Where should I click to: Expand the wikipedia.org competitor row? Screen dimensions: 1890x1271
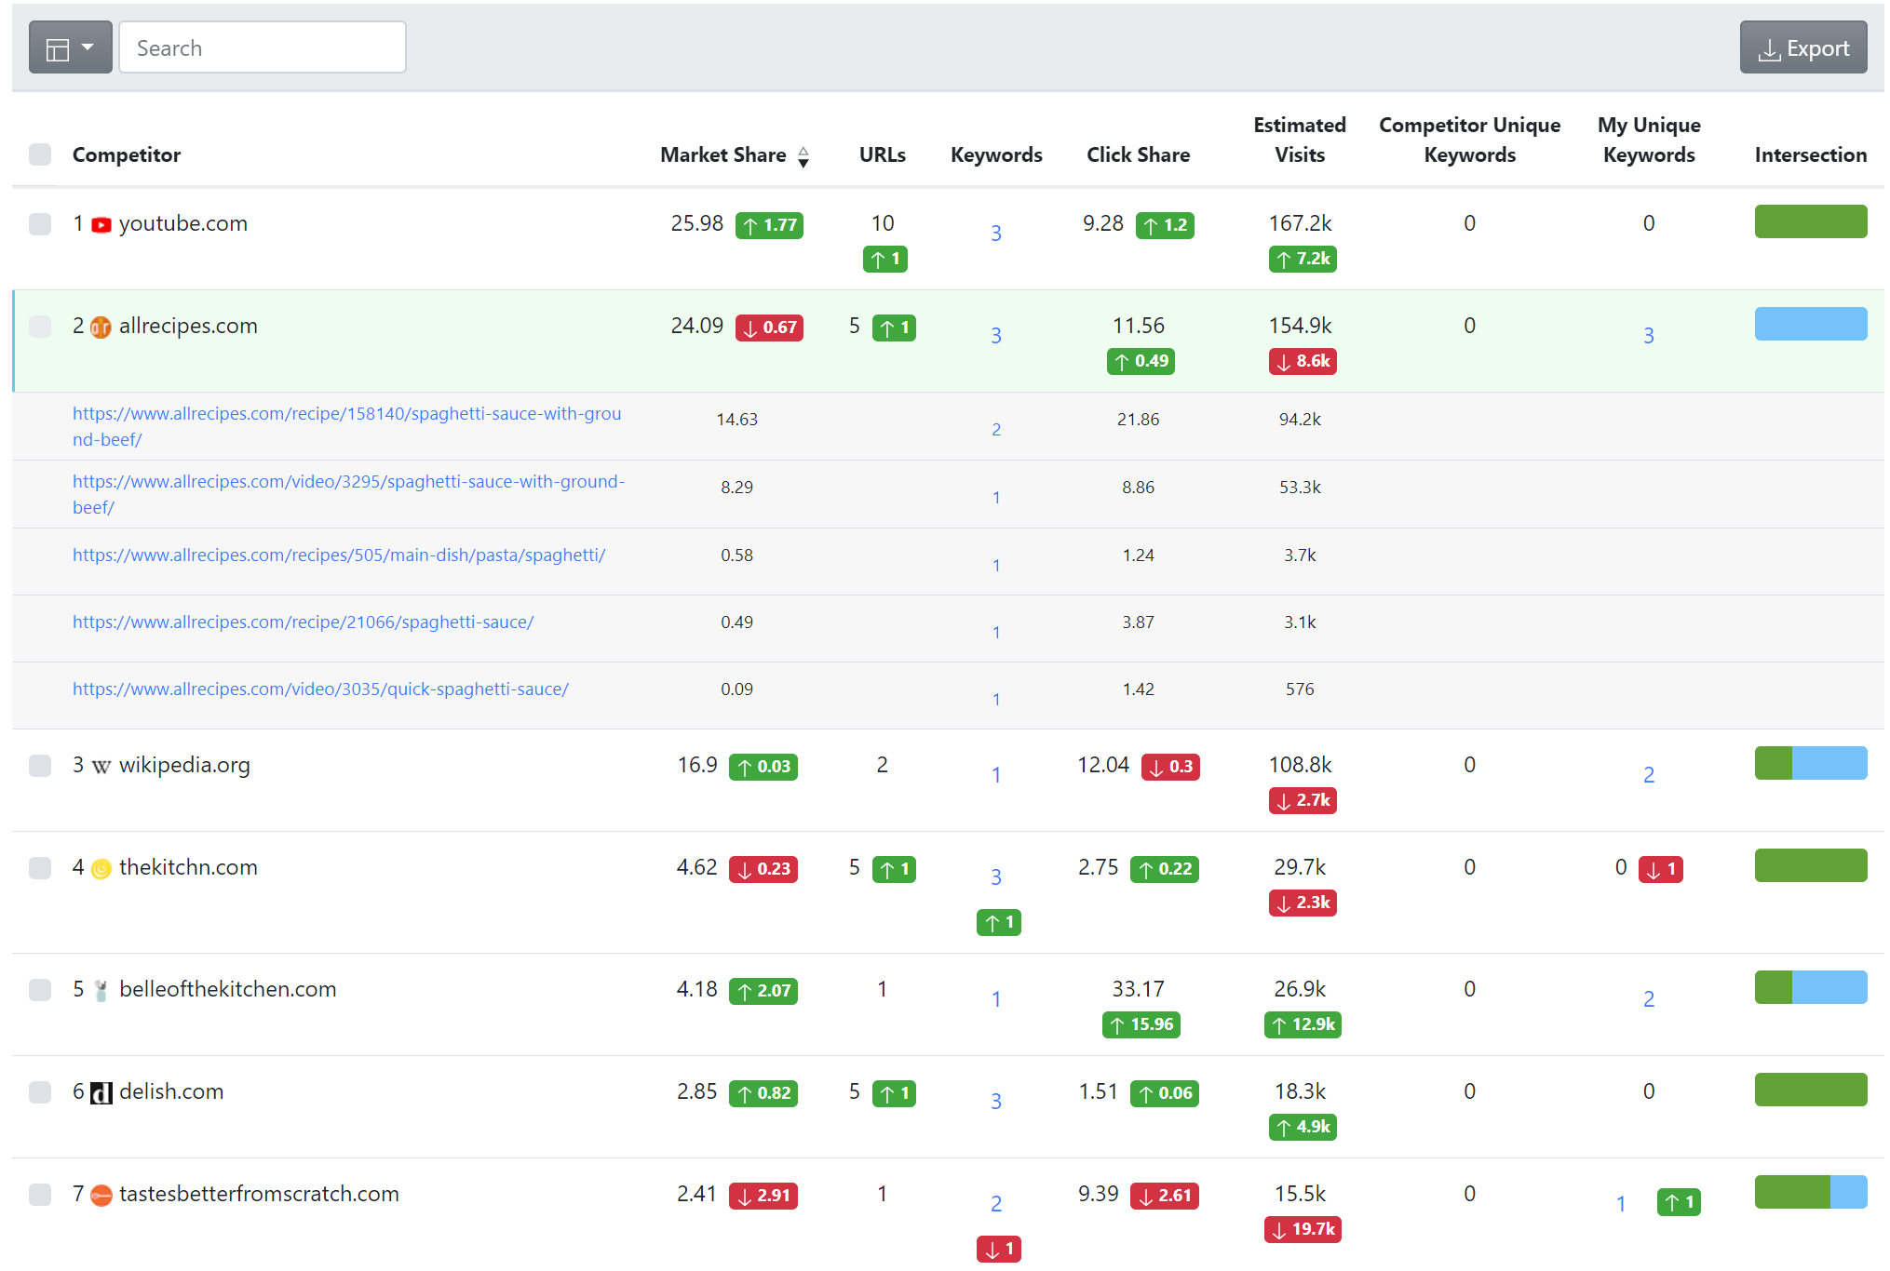(184, 765)
